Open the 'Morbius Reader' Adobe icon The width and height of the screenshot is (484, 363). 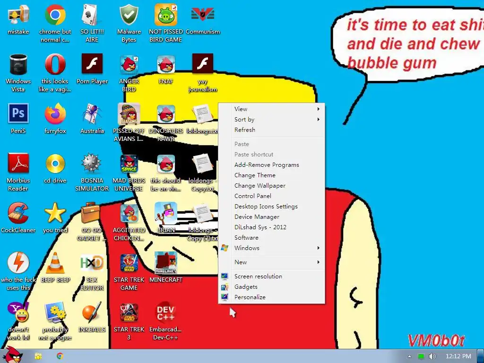coord(18,172)
